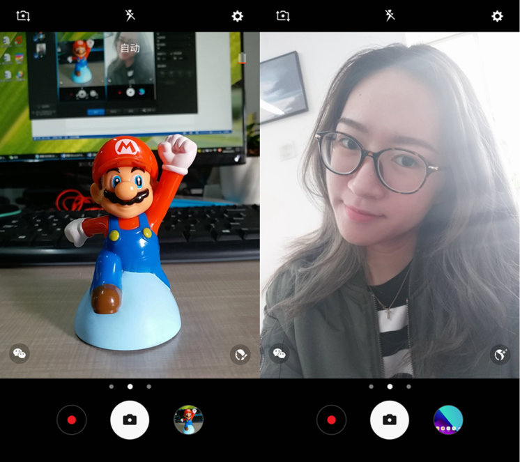This screenshot has width=520, height=462.
Task: Select the first mode dot under Mario viewfinder
Action: (x=112, y=386)
